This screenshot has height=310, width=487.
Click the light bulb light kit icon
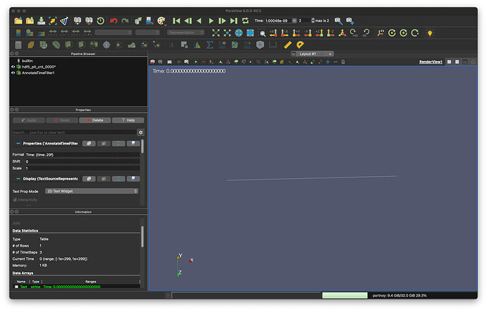430,33
